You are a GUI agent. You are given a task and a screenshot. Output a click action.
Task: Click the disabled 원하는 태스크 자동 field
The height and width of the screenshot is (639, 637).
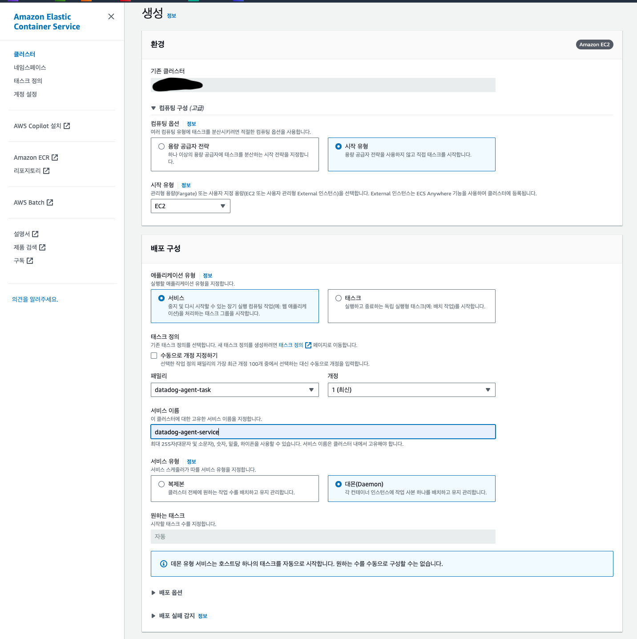pyautogui.click(x=323, y=537)
